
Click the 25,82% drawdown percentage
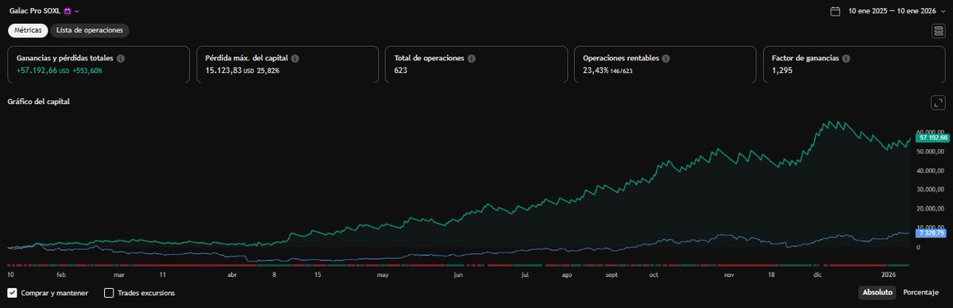click(268, 71)
